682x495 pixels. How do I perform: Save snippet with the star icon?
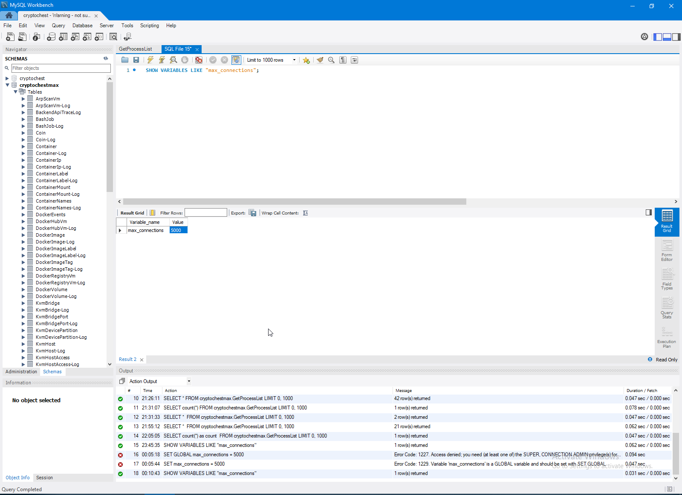[306, 60]
